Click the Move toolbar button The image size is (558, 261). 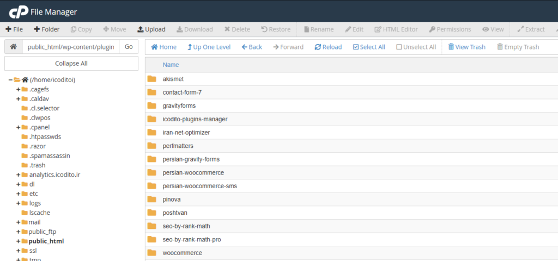[x=114, y=29]
